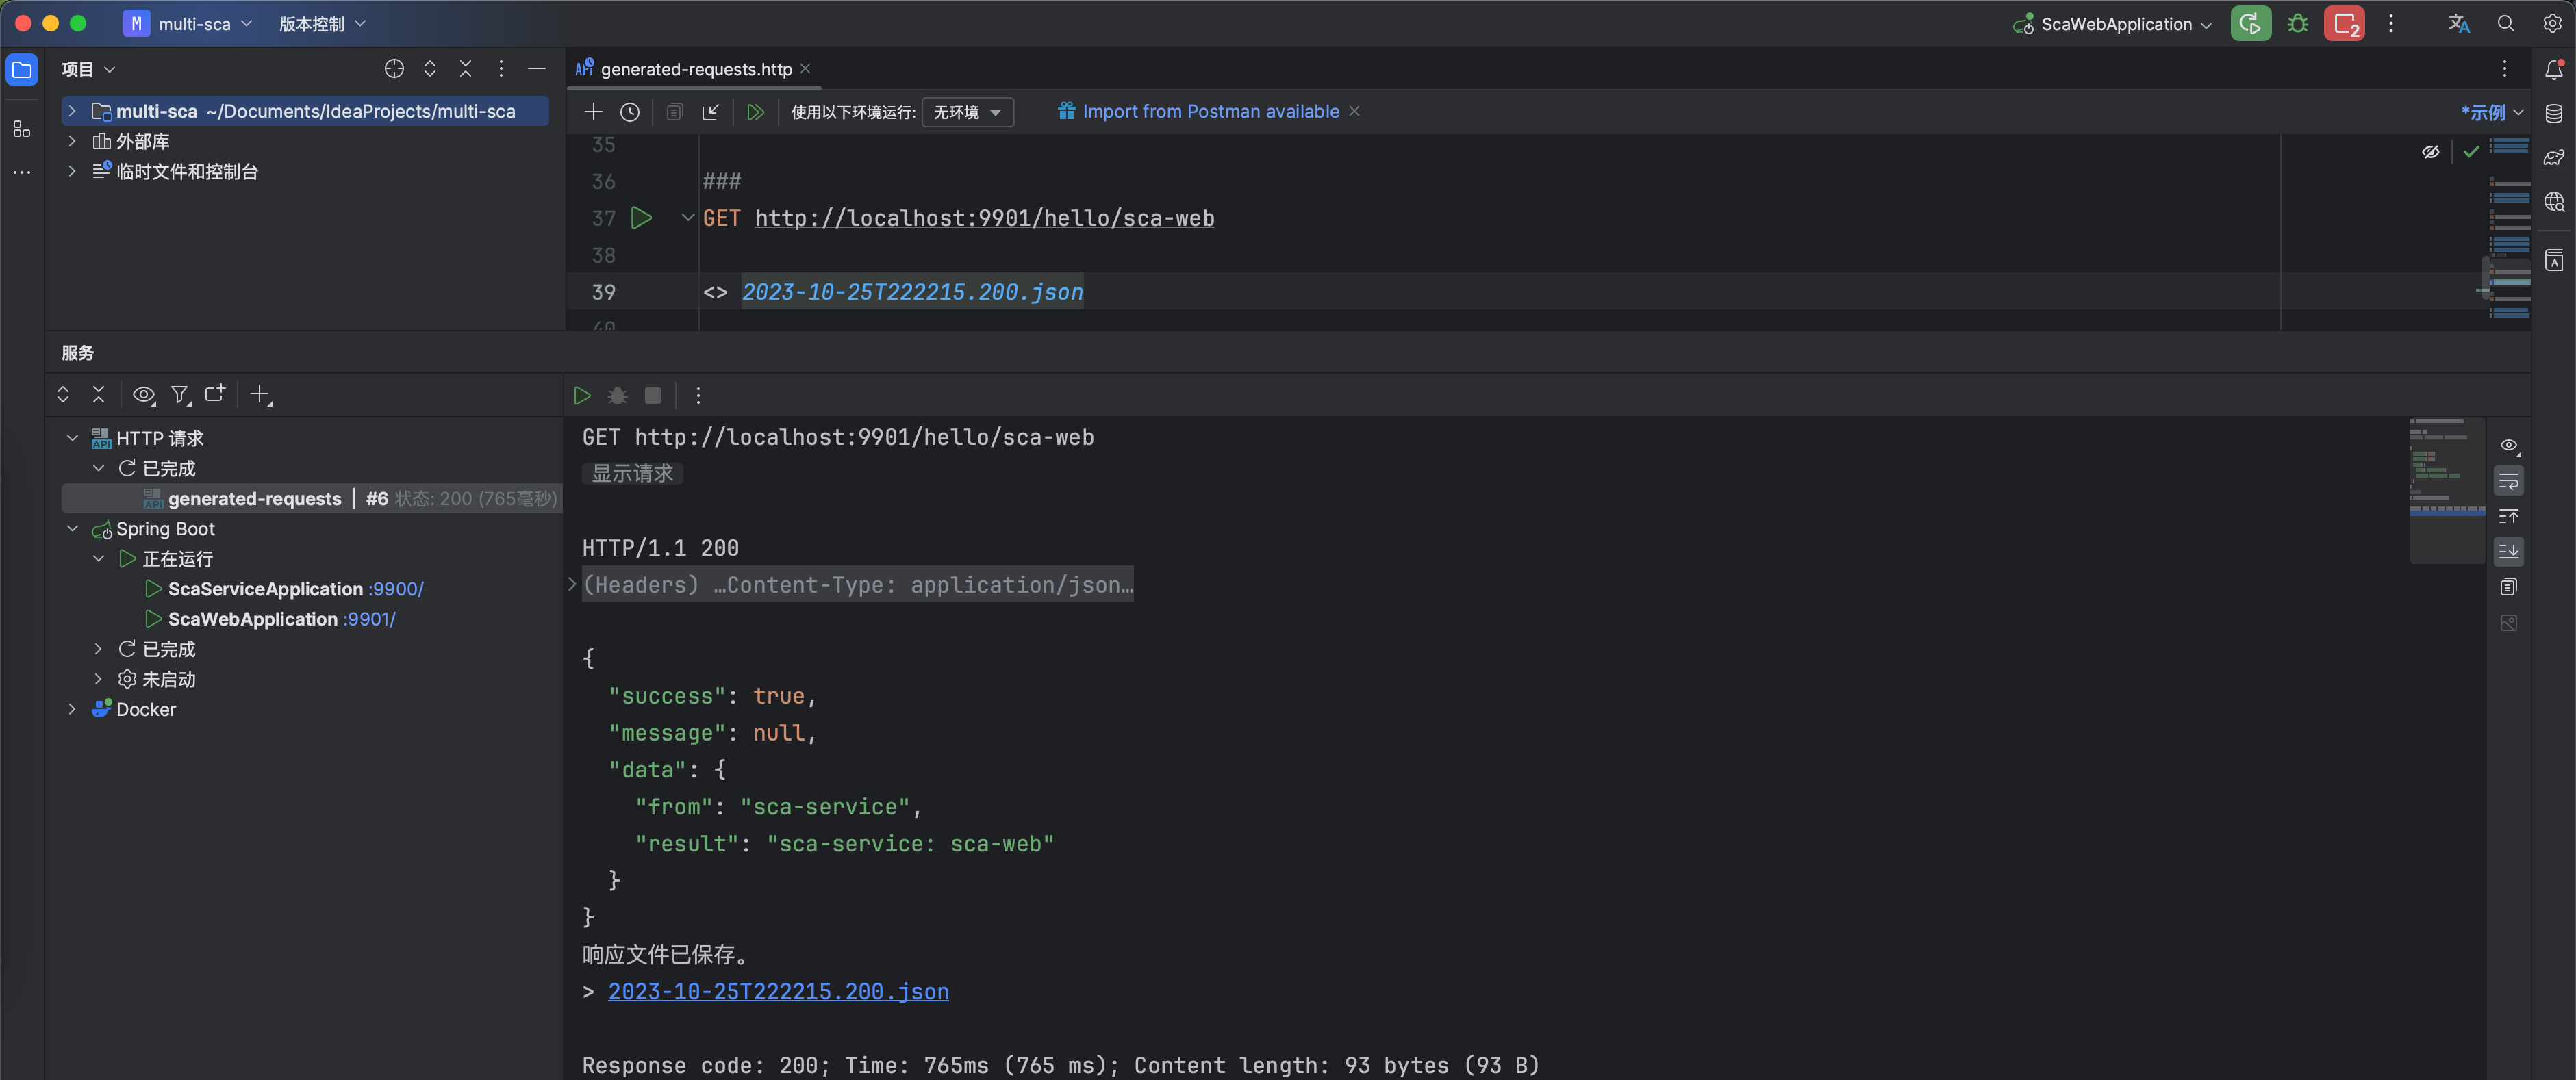The image size is (2576, 1080).
Task: Open Services filter funnel icon
Action: point(180,395)
